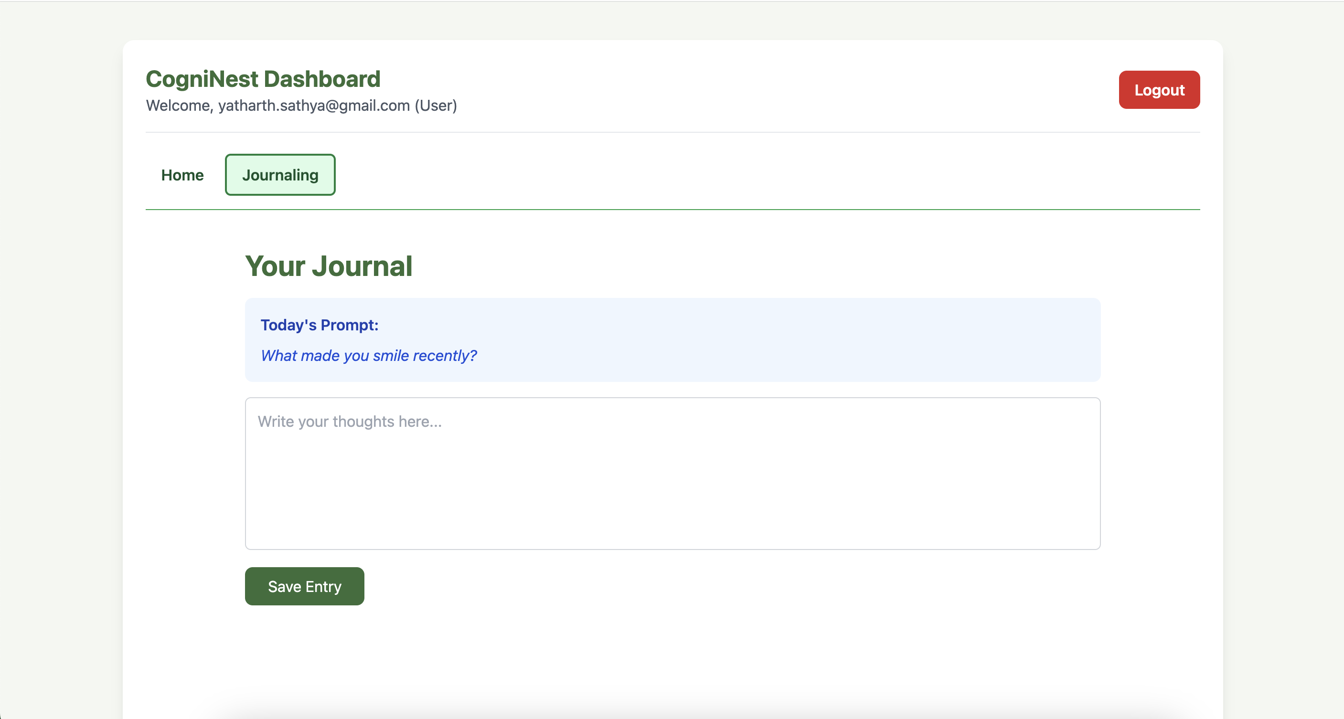Click the word 'Journal' in the page heading
Viewport: 1344px width, 719px height.
pos(362,266)
